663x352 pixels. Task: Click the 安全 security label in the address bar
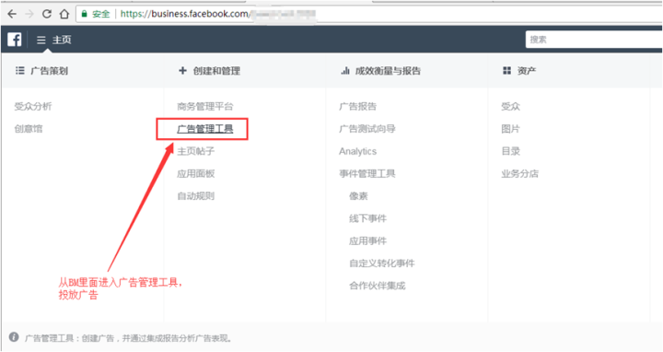pyautogui.click(x=101, y=14)
